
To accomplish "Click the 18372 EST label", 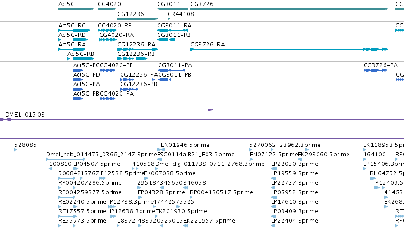I will click(126, 221).
